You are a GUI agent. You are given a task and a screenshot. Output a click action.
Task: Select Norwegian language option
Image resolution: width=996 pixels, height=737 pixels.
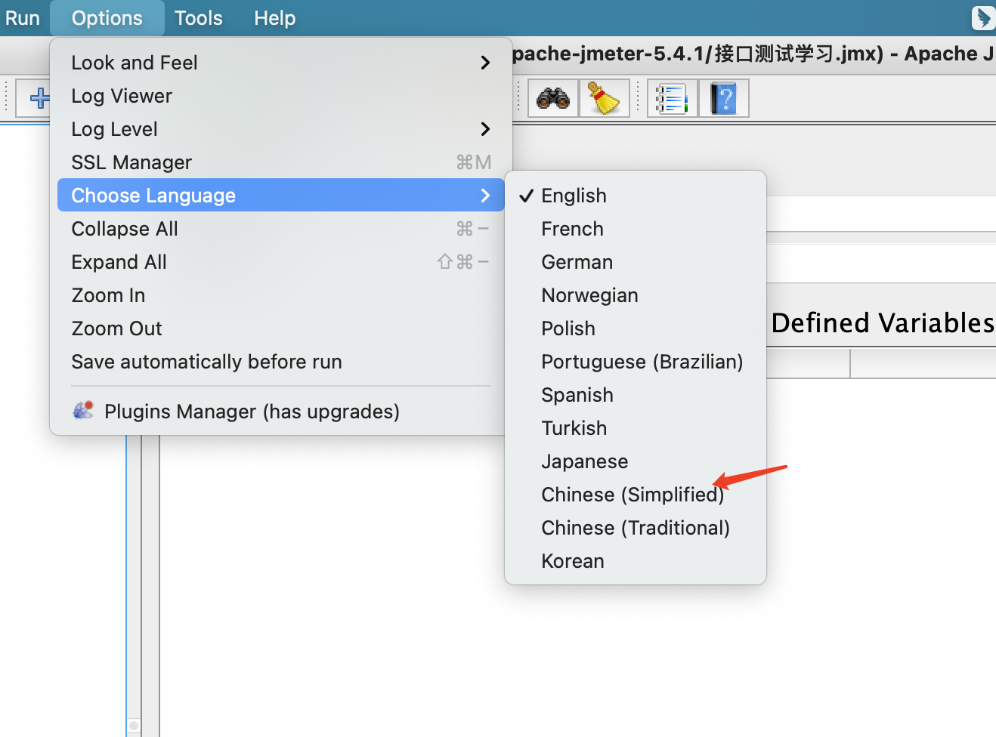pyautogui.click(x=636, y=295)
